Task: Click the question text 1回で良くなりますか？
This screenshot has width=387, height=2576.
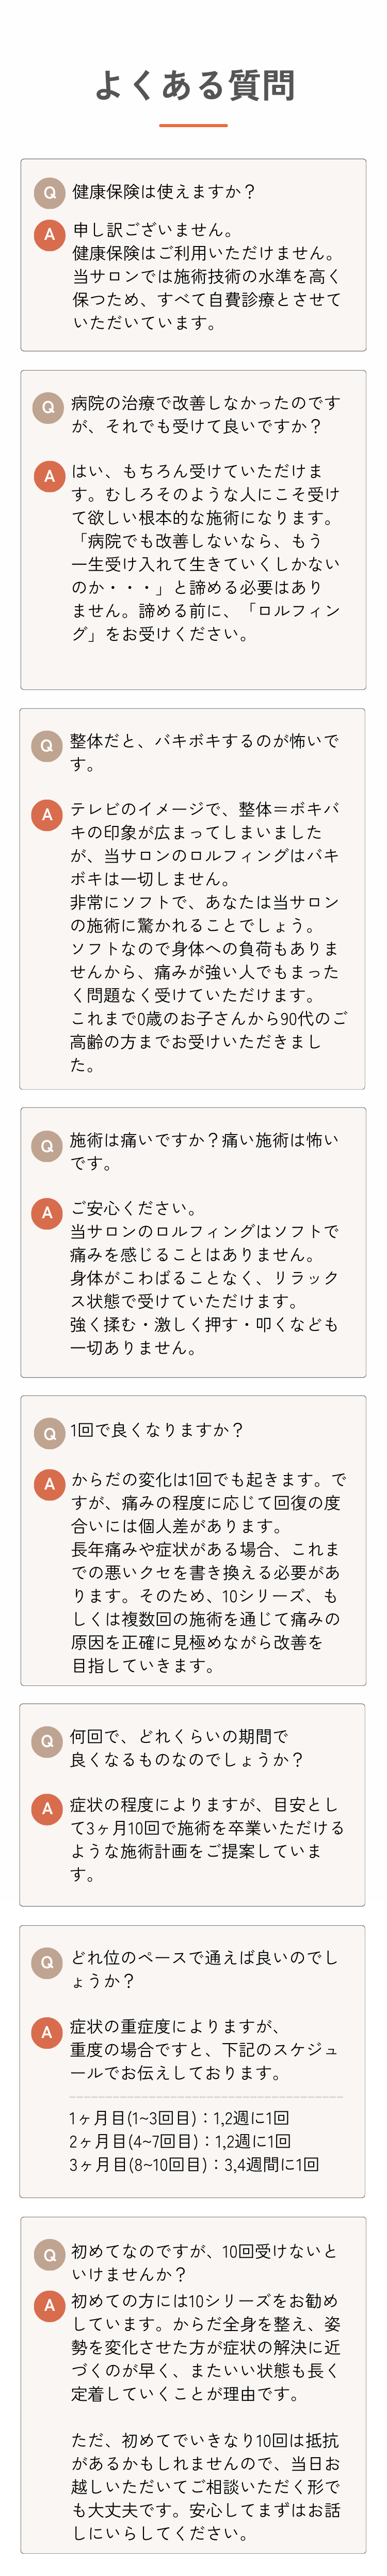Action: [156, 1431]
